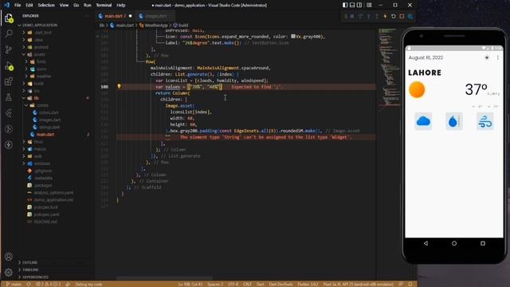Open the File menu

[x=18, y=6]
